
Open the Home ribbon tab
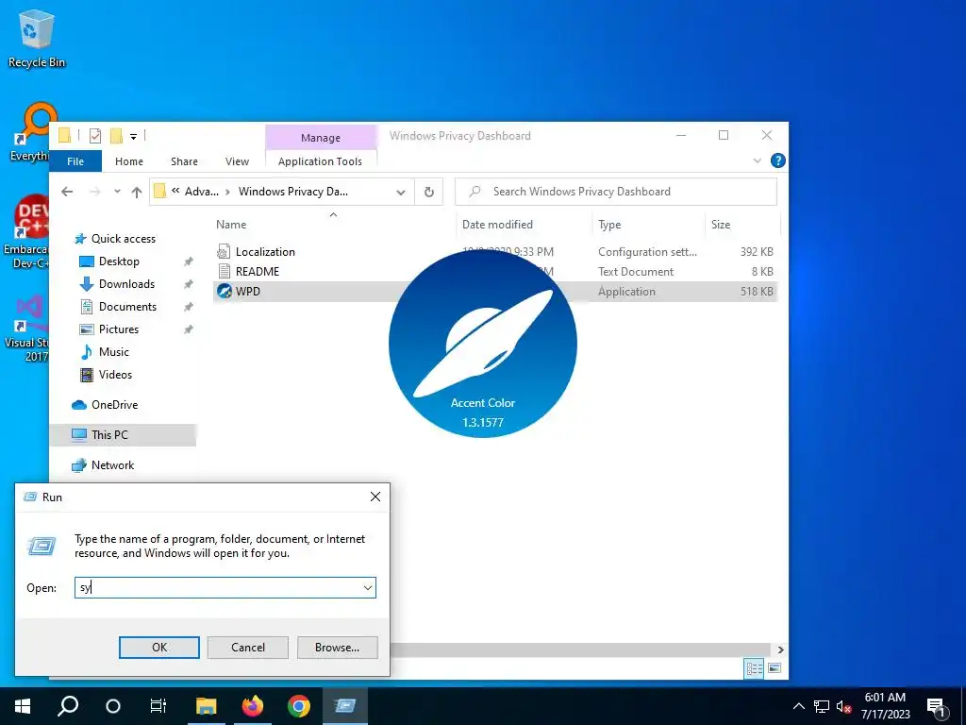tap(128, 161)
